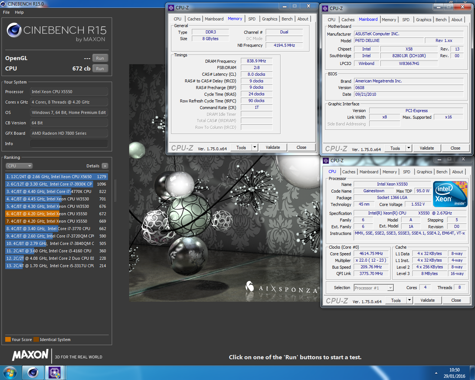Screen dimensions: 475x380
Task: Open the Processor #1 selection dropdown
Action: coord(374,288)
